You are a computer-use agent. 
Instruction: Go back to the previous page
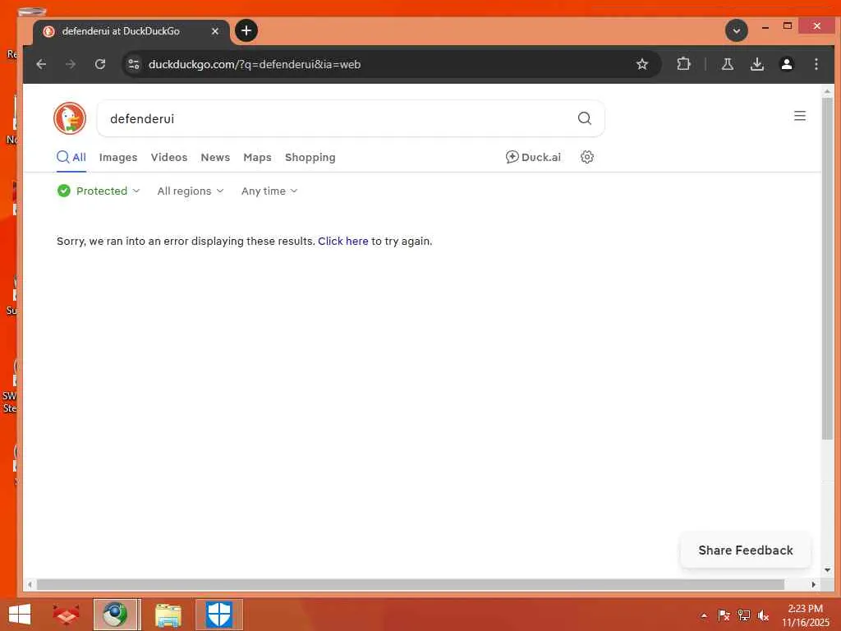[41, 64]
